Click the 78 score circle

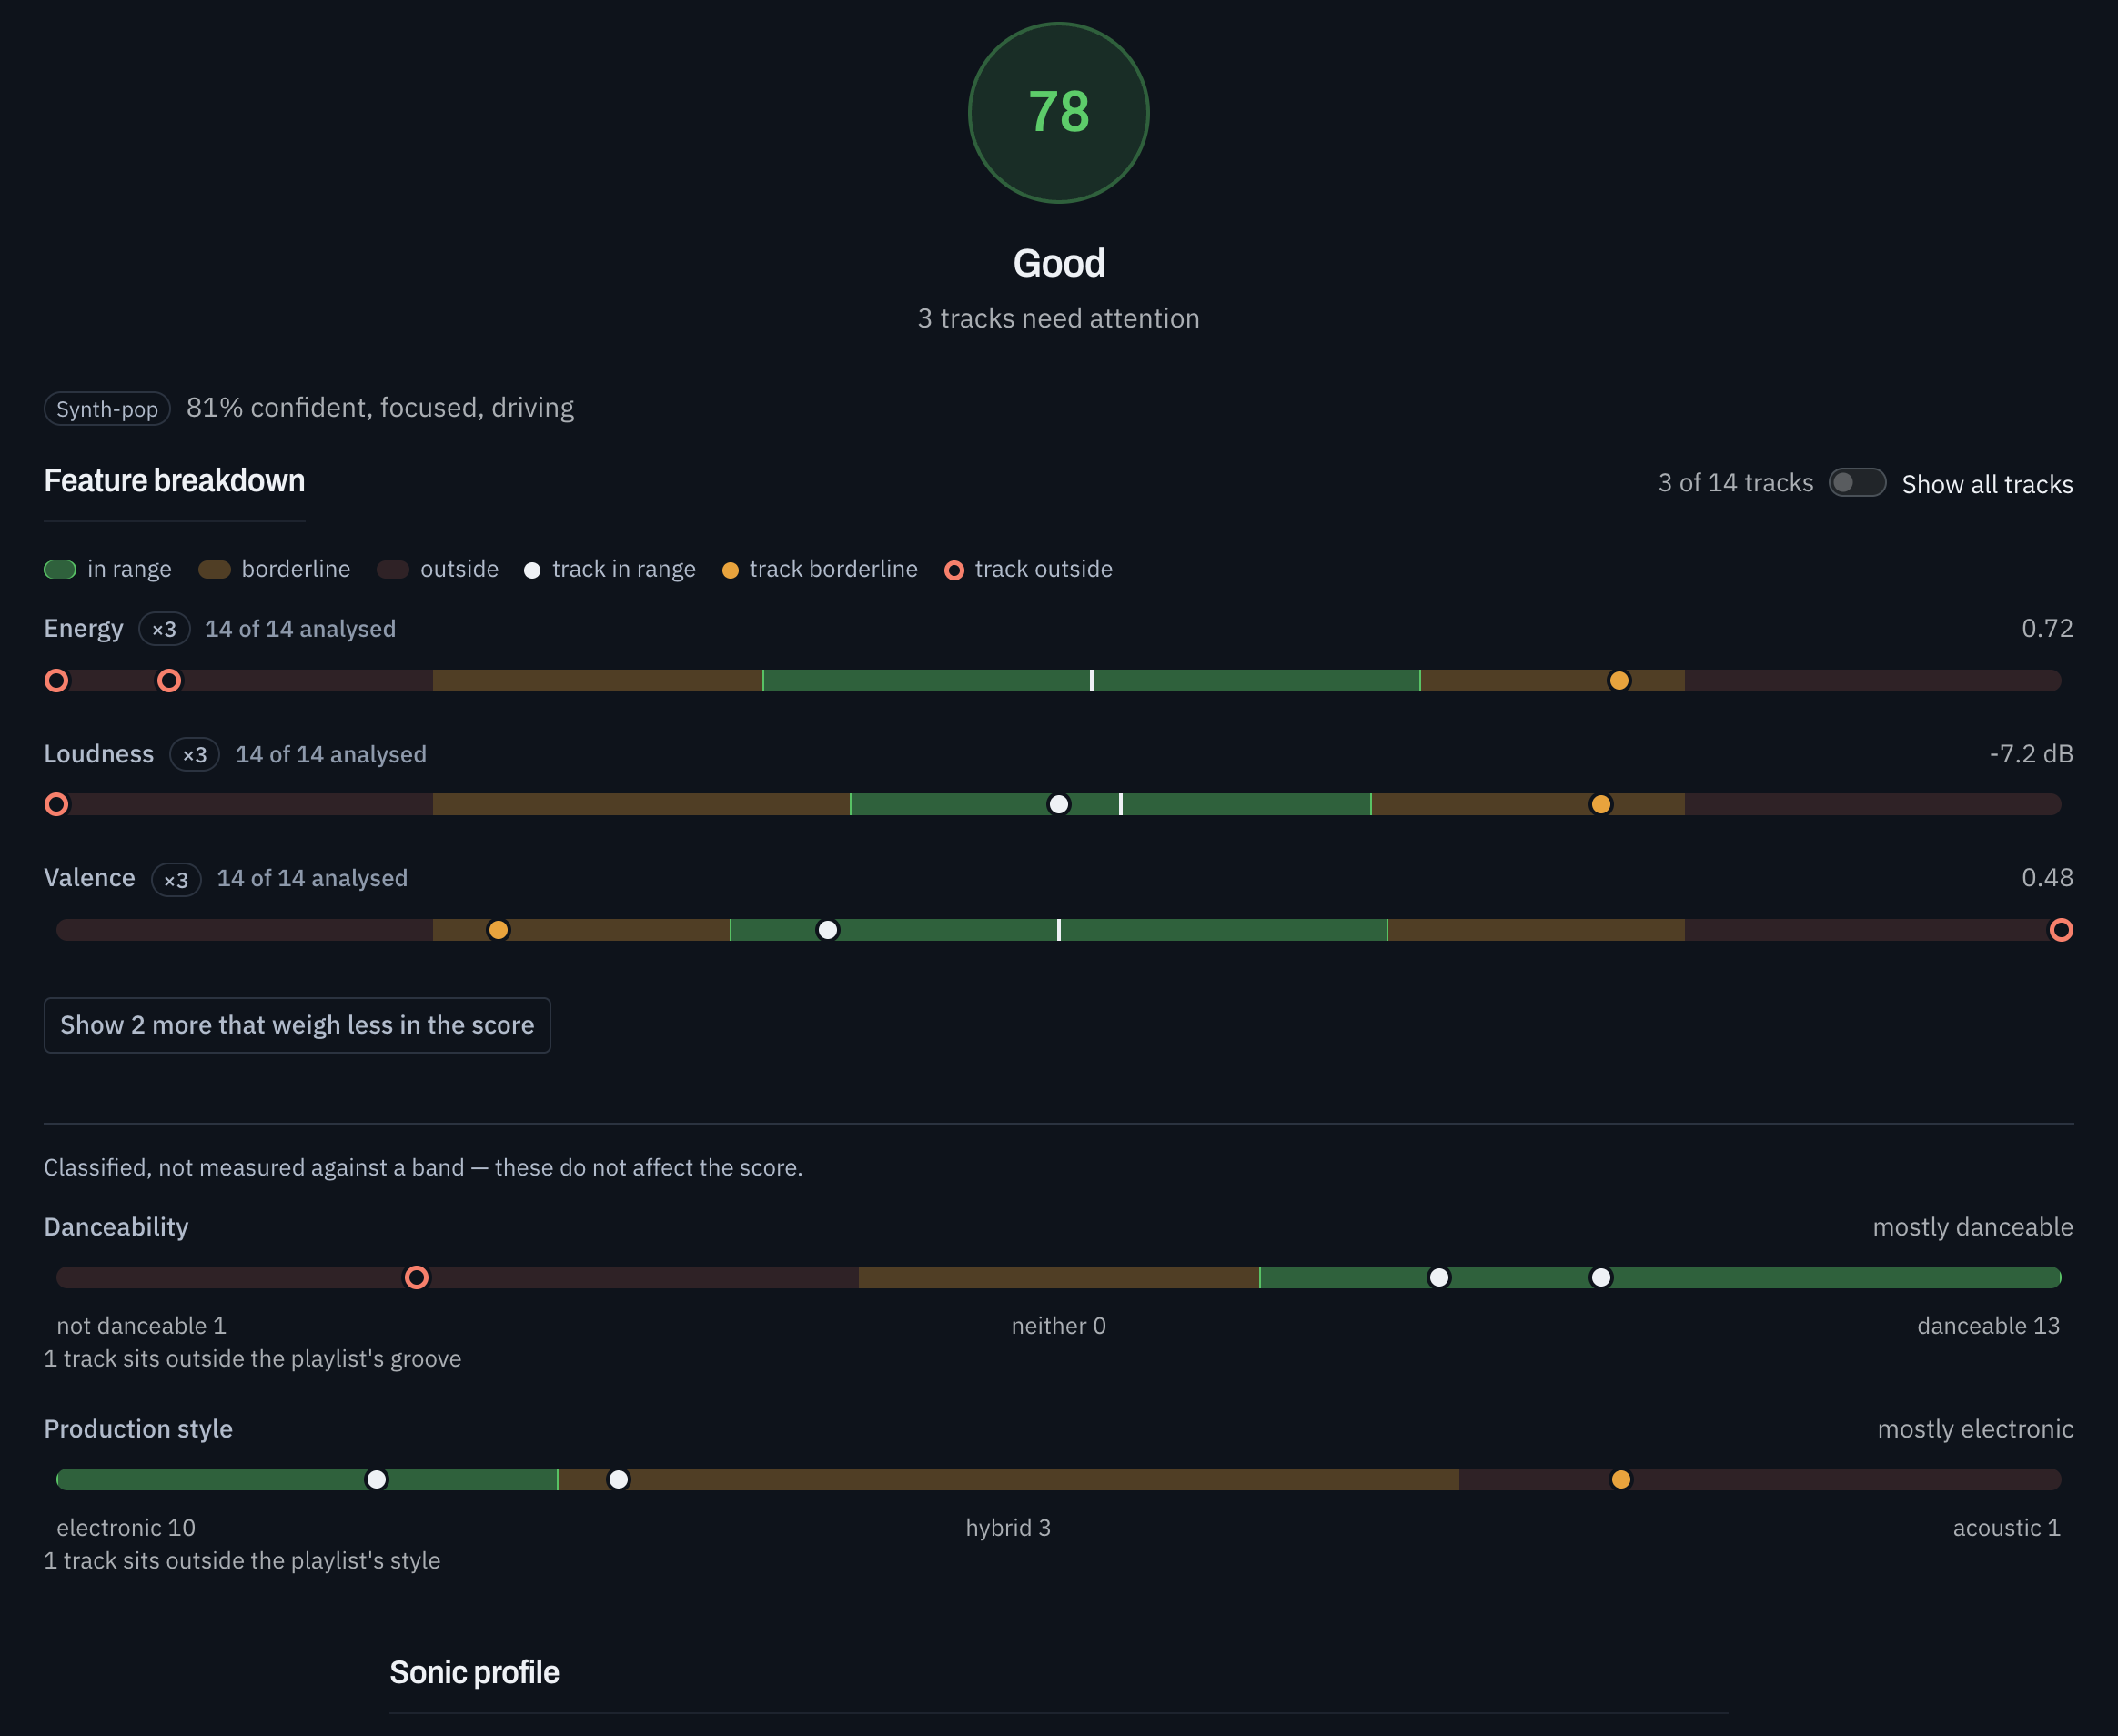point(1059,113)
